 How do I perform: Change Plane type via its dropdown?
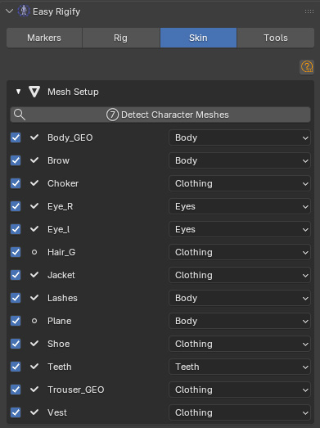tap(240, 321)
